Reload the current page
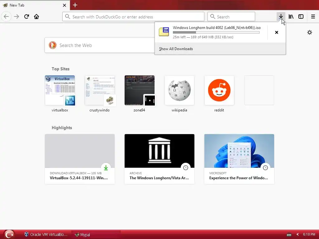This screenshot has height=239, width=319. [x=26, y=16]
